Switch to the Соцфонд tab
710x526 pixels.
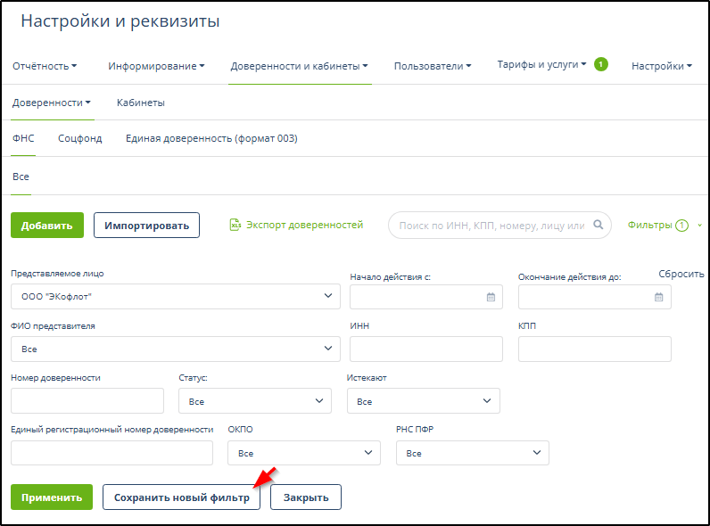(80, 138)
